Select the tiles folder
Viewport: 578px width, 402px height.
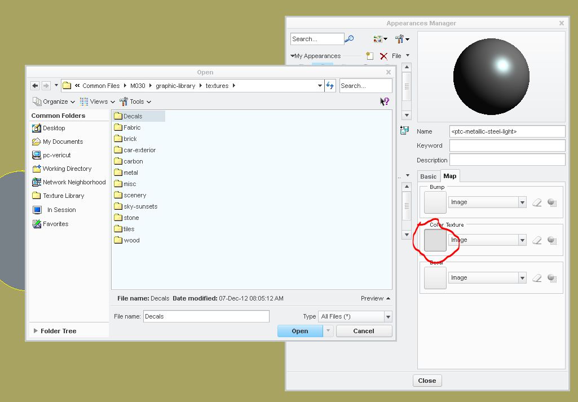coord(124,229)
